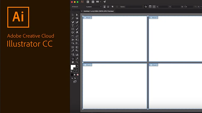Select the Untitled-1.ai document tab
This screenshot has width=202, height=113.
tap(98, 11)
